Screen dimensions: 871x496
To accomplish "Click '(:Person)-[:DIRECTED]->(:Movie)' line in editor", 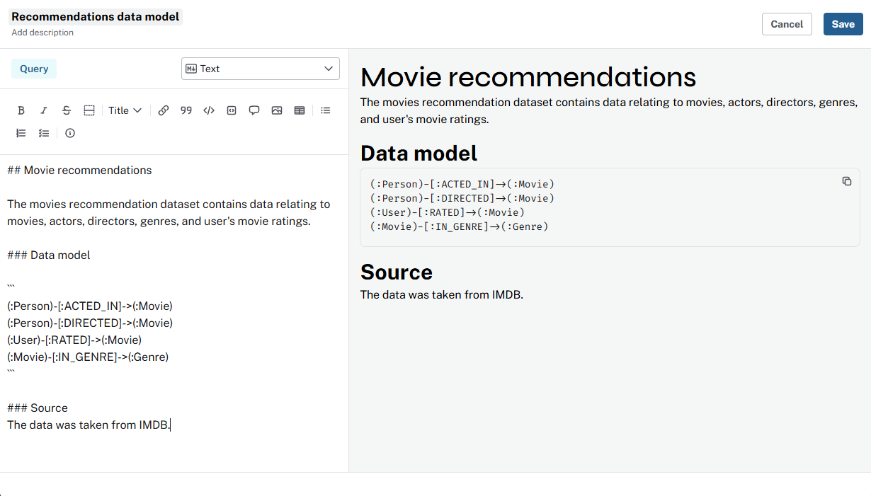I will coord(90,323).
